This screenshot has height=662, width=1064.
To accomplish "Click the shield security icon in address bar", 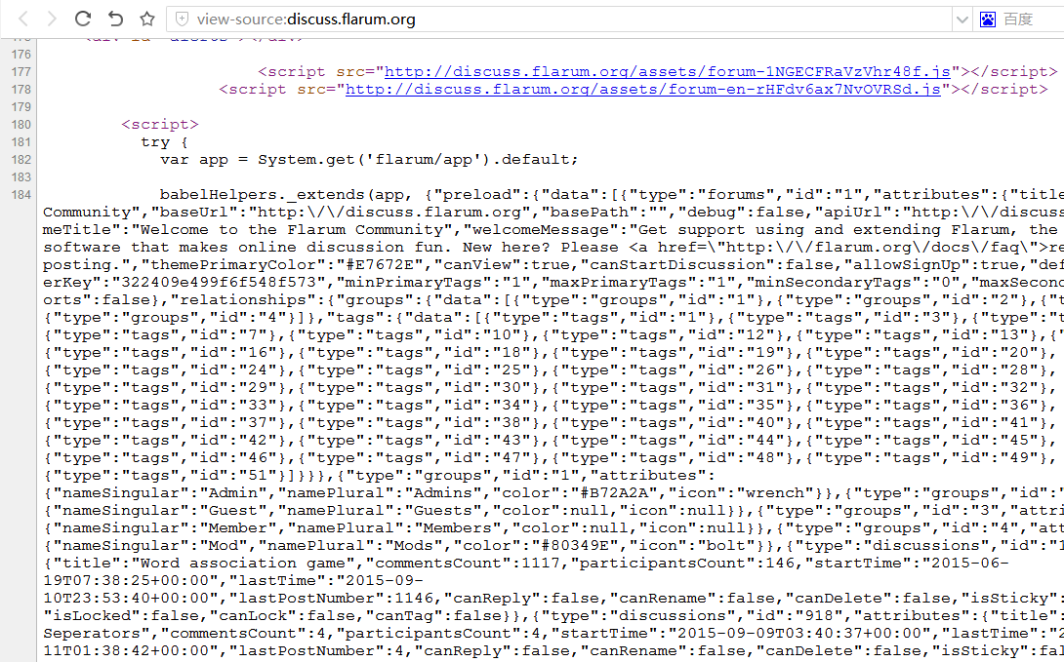I will pyautogui.click(x=182, y=19).
